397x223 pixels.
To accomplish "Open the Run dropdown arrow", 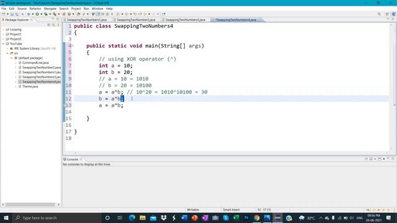I will point(42,14).
